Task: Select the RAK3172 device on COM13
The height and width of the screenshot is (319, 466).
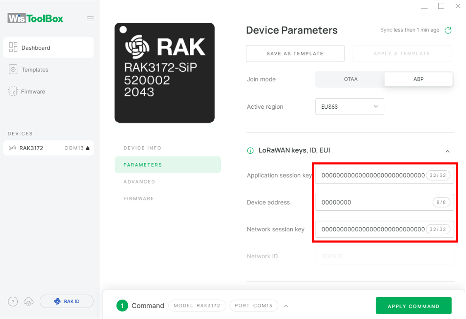Action: point(48,148)
